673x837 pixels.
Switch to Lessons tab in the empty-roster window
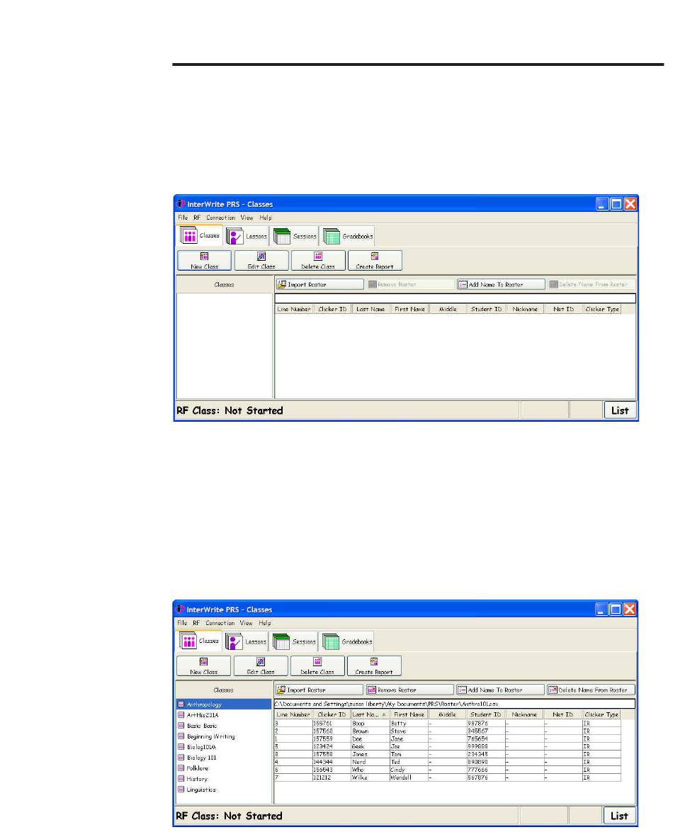point(246,236)
